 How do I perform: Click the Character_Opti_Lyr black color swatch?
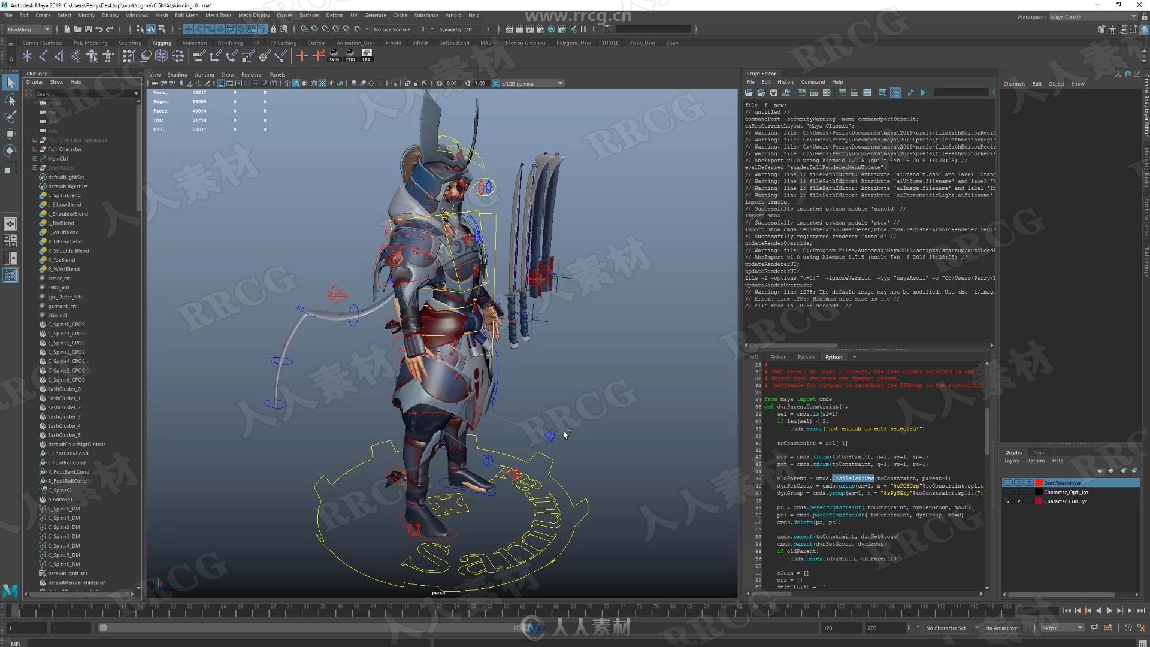pos(1039,492)
